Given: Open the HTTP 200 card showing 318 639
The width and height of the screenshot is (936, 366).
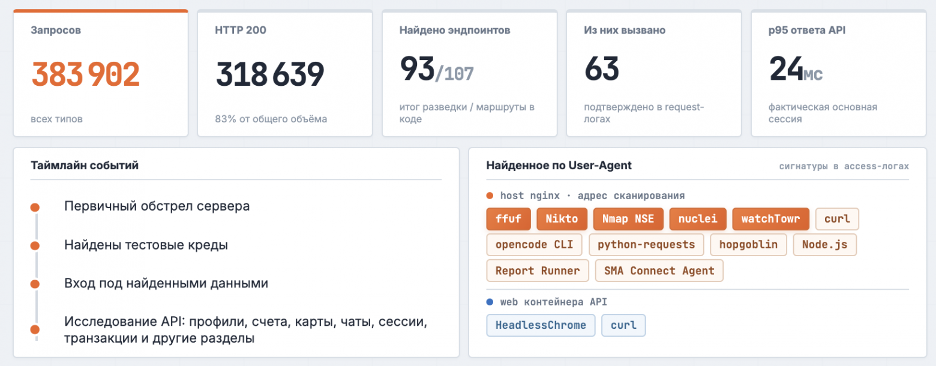Looking at the screenshot, I should click(285, 73).
